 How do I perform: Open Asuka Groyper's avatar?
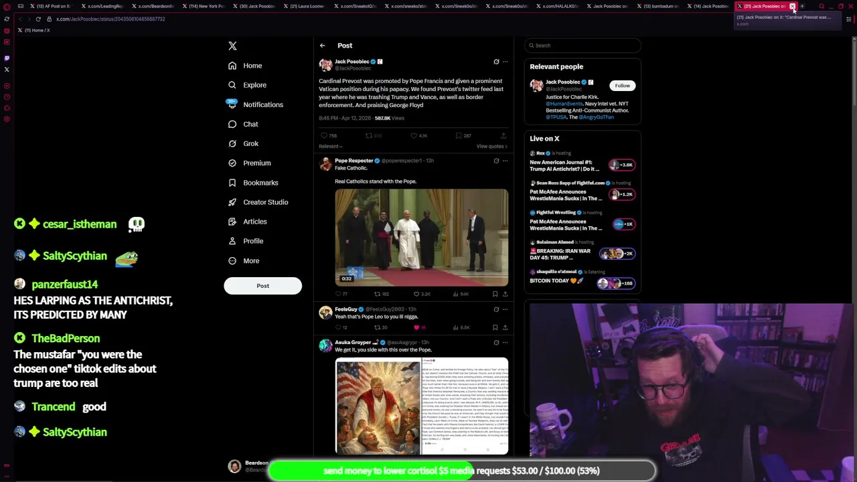(325, 345)
